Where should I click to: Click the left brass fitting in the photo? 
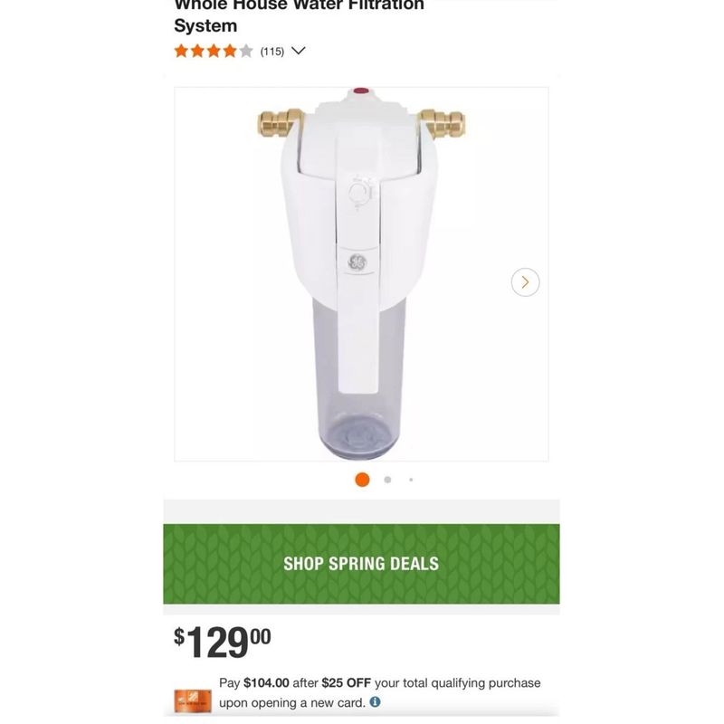tap(275, 121)
